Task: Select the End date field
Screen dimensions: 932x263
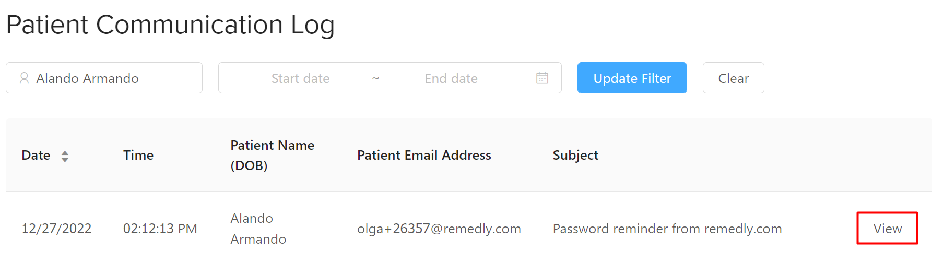Action: click(x=451, y=78)
